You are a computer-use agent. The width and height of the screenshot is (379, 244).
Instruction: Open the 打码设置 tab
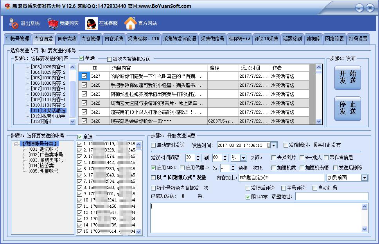pyautogui.click(x=358, y=39)
